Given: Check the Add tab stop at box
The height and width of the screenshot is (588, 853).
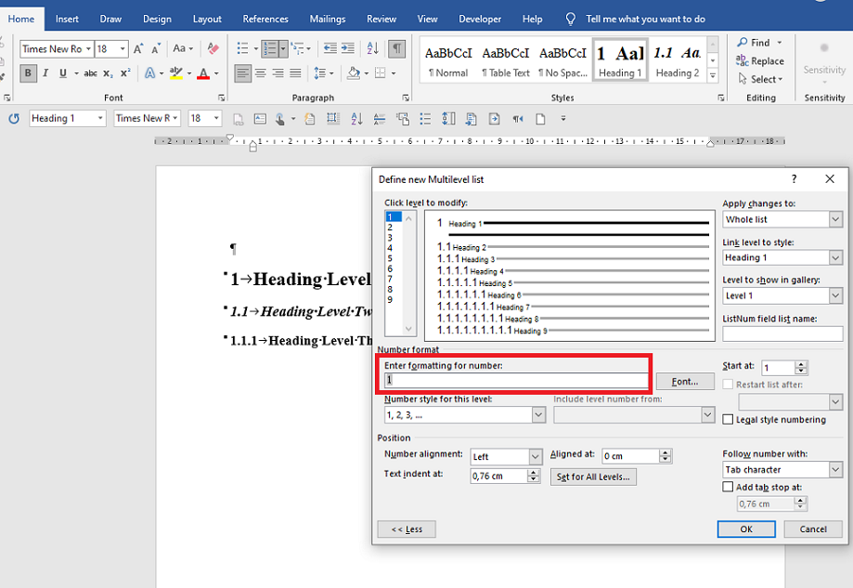Looking at the screenshot, I should 729,487.
